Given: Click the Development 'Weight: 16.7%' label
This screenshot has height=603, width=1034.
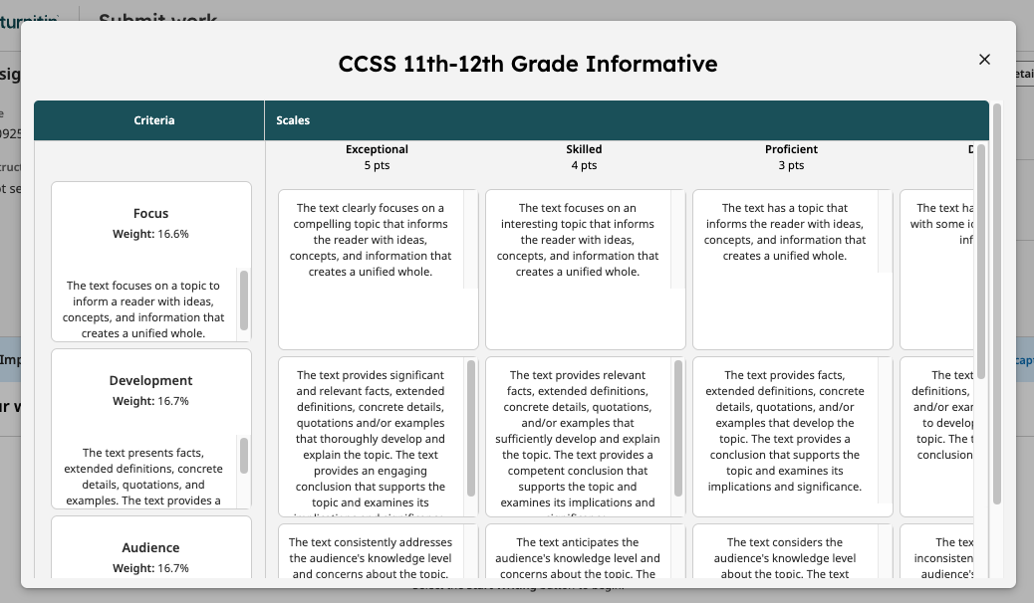Looking at the screenshot, I should (x=151, y=401).
